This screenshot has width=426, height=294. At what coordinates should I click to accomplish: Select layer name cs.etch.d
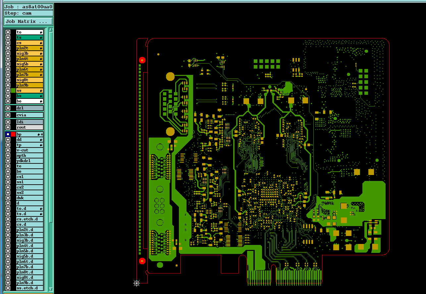(30, 219)
